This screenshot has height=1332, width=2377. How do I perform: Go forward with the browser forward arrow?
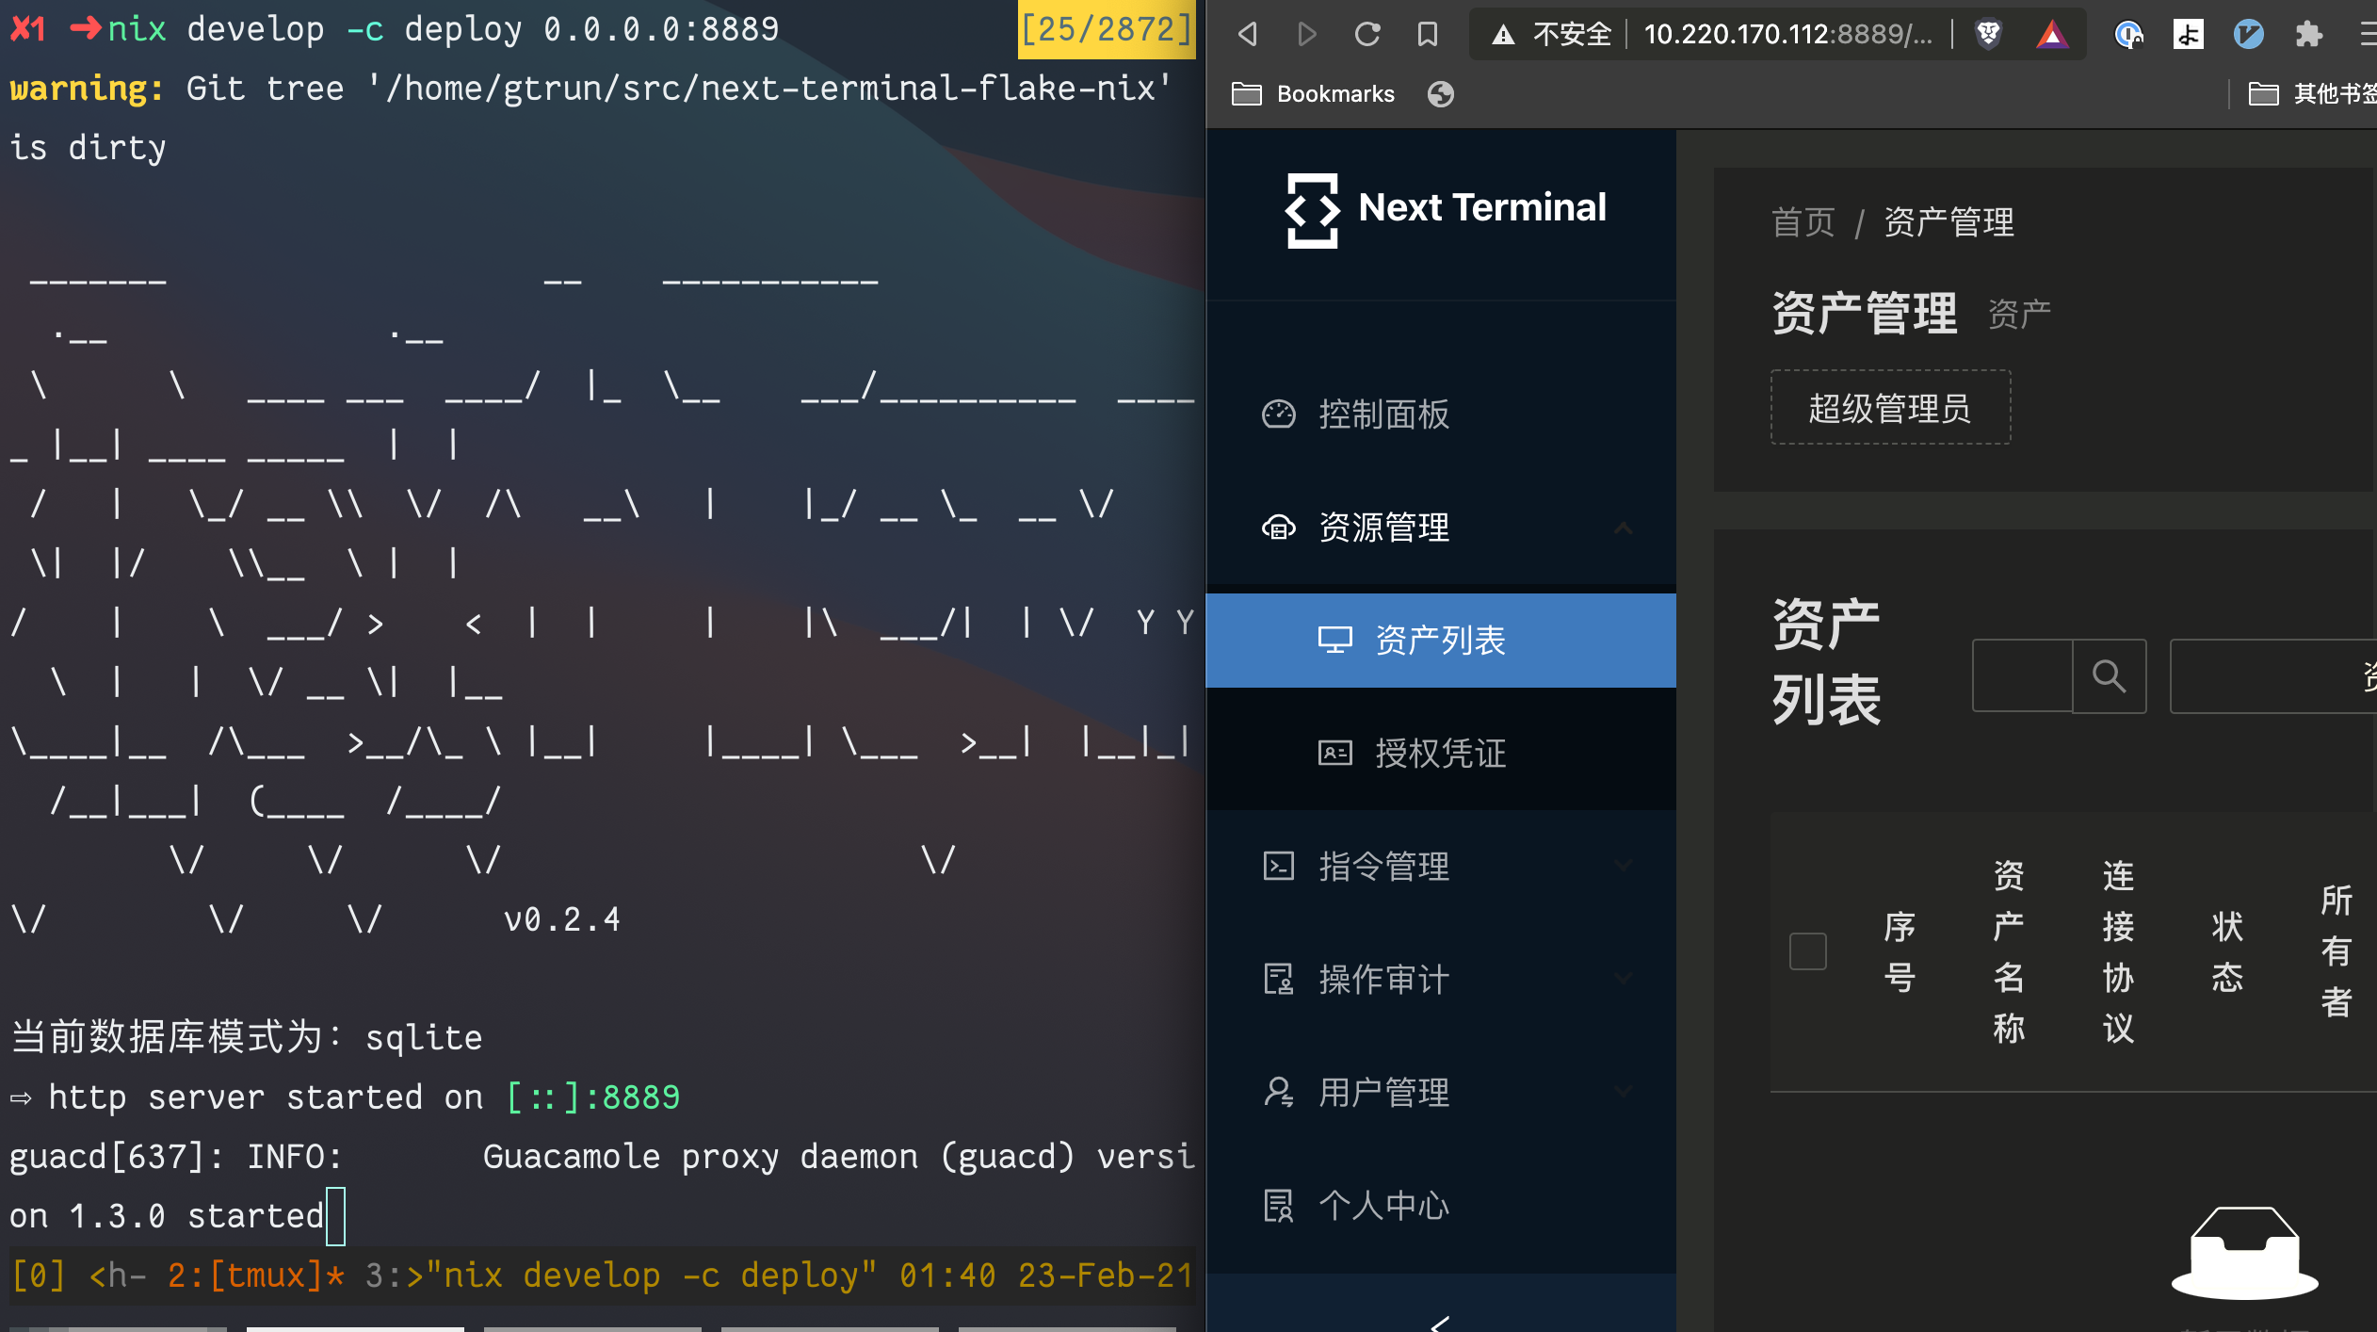click(x=1306, y=35)
